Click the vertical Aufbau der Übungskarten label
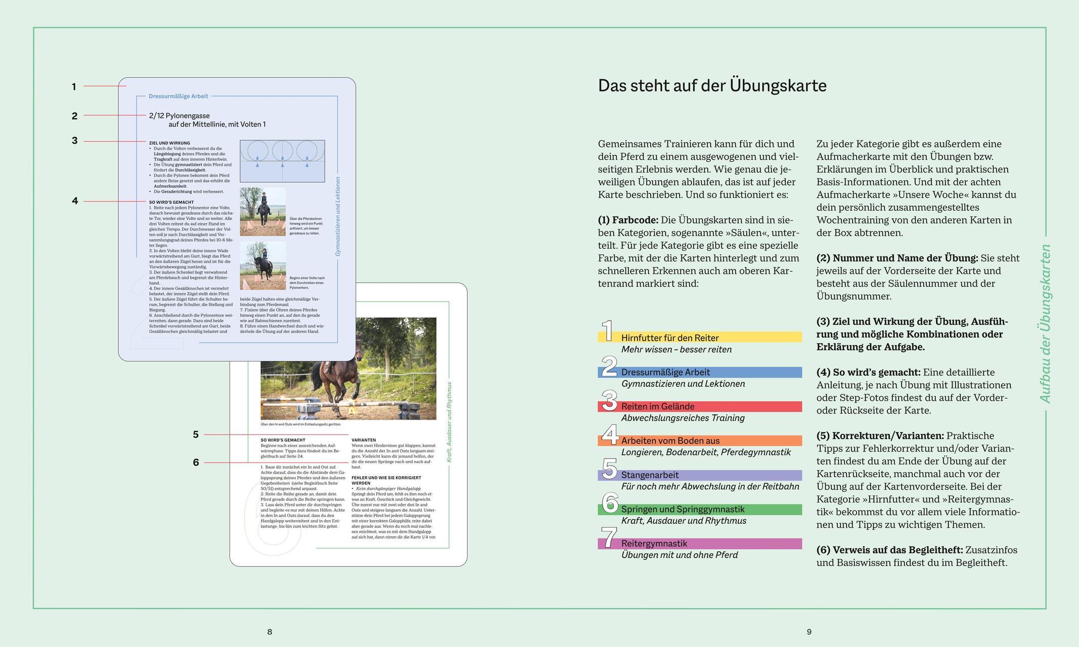The image size is (1079, 647). 1045,323
